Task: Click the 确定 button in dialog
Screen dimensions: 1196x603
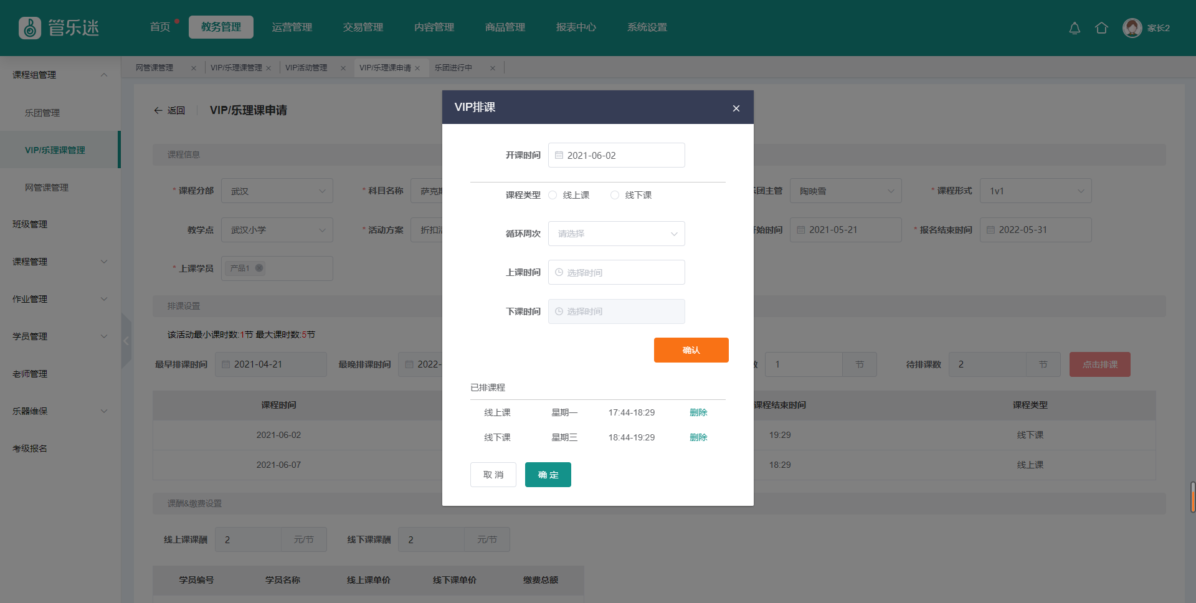Action: [x=548, y=475]
